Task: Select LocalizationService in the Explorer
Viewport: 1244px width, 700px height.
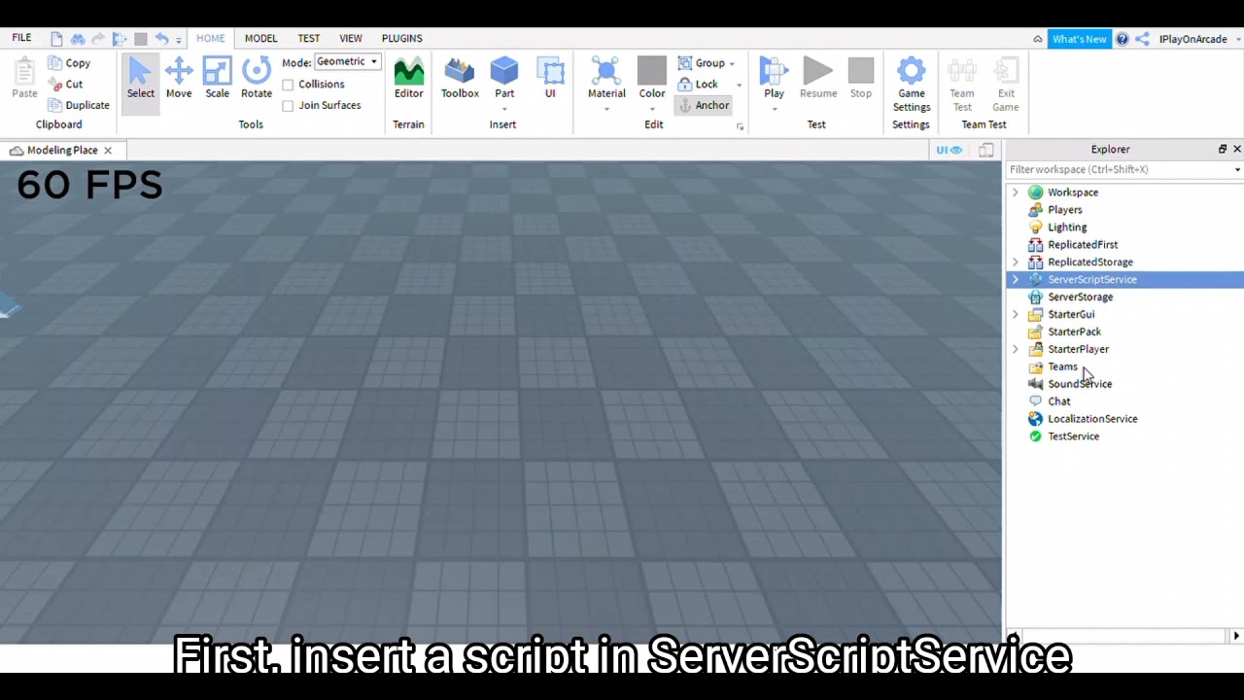Action: pos(1092,420)
